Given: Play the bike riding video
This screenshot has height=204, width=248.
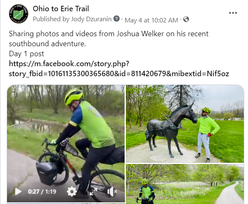Looking at the screenshot, I should point(18,192).
